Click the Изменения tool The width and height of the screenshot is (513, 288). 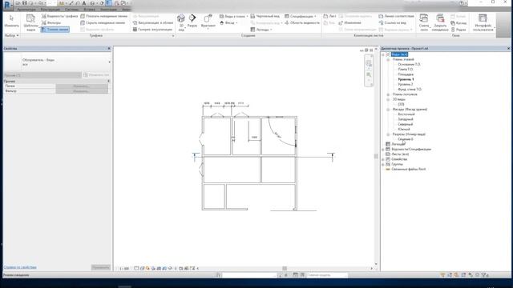[x=349, y=23]
